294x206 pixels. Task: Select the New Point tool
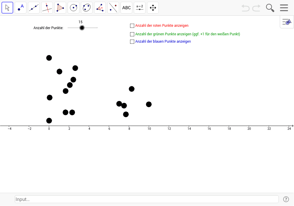pos(21,8)
